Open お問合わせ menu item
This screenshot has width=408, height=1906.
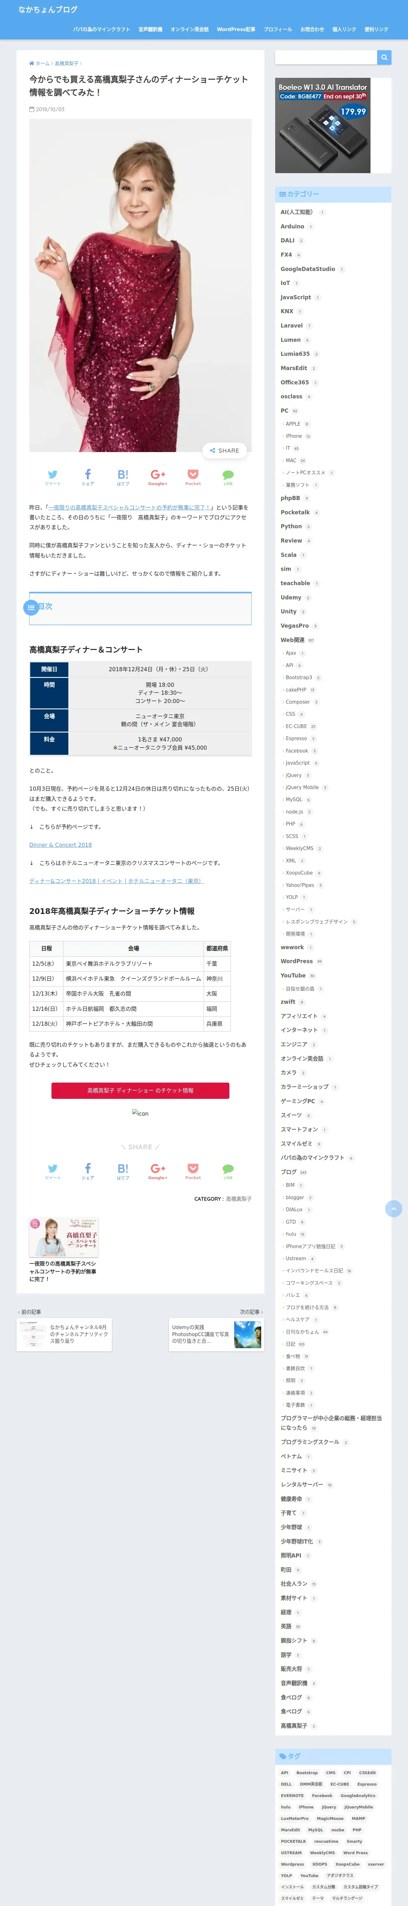point(312,30)
